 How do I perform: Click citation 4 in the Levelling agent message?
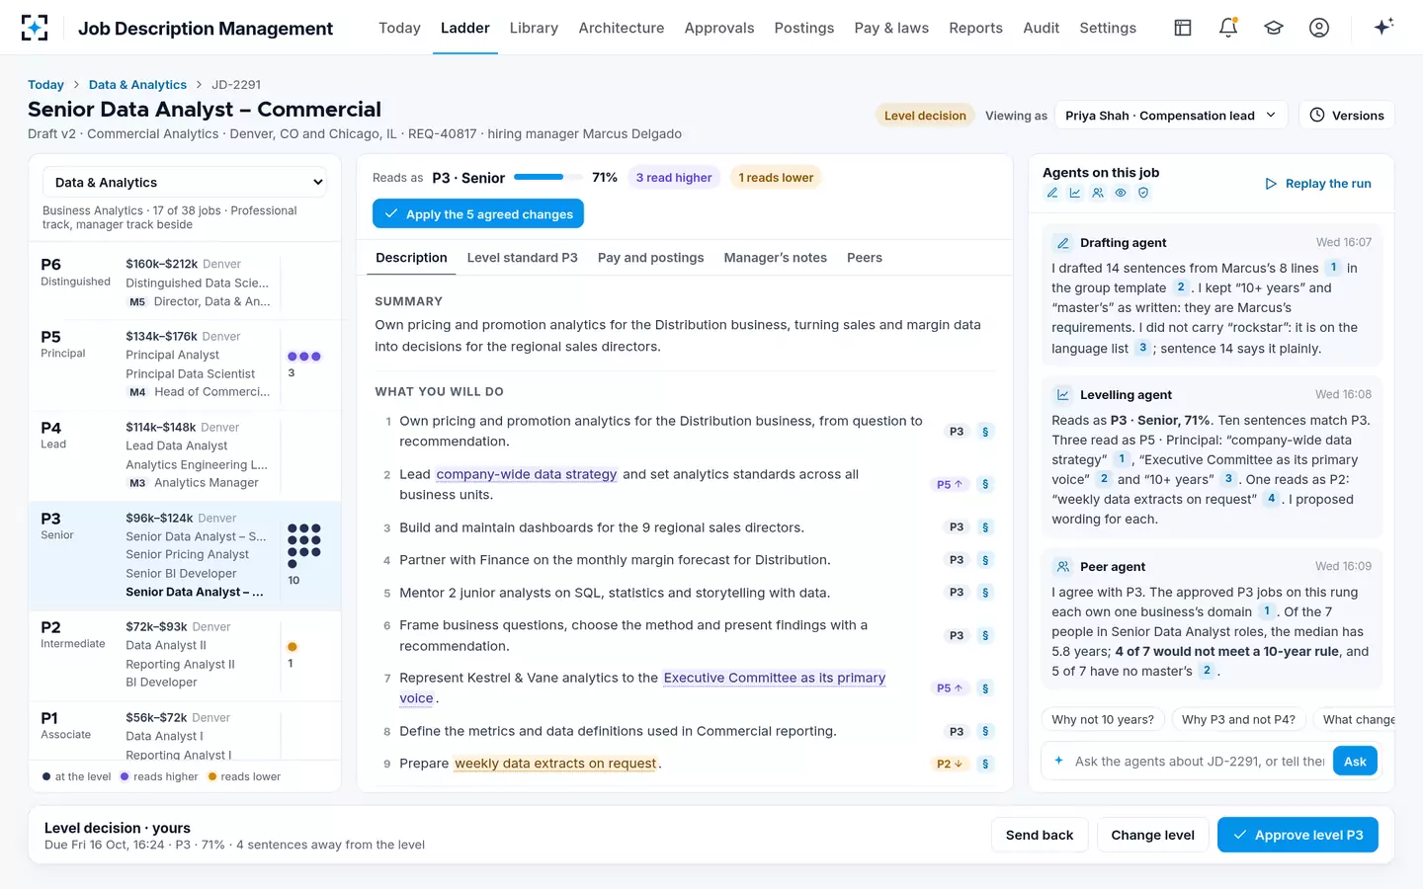pos(1272,499)
